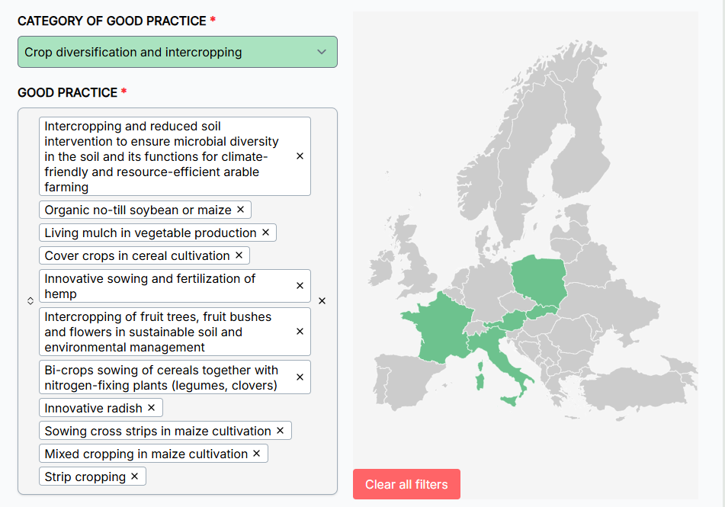
Task: Click the chevron in the category dropdown
Action: pos(322,52)
